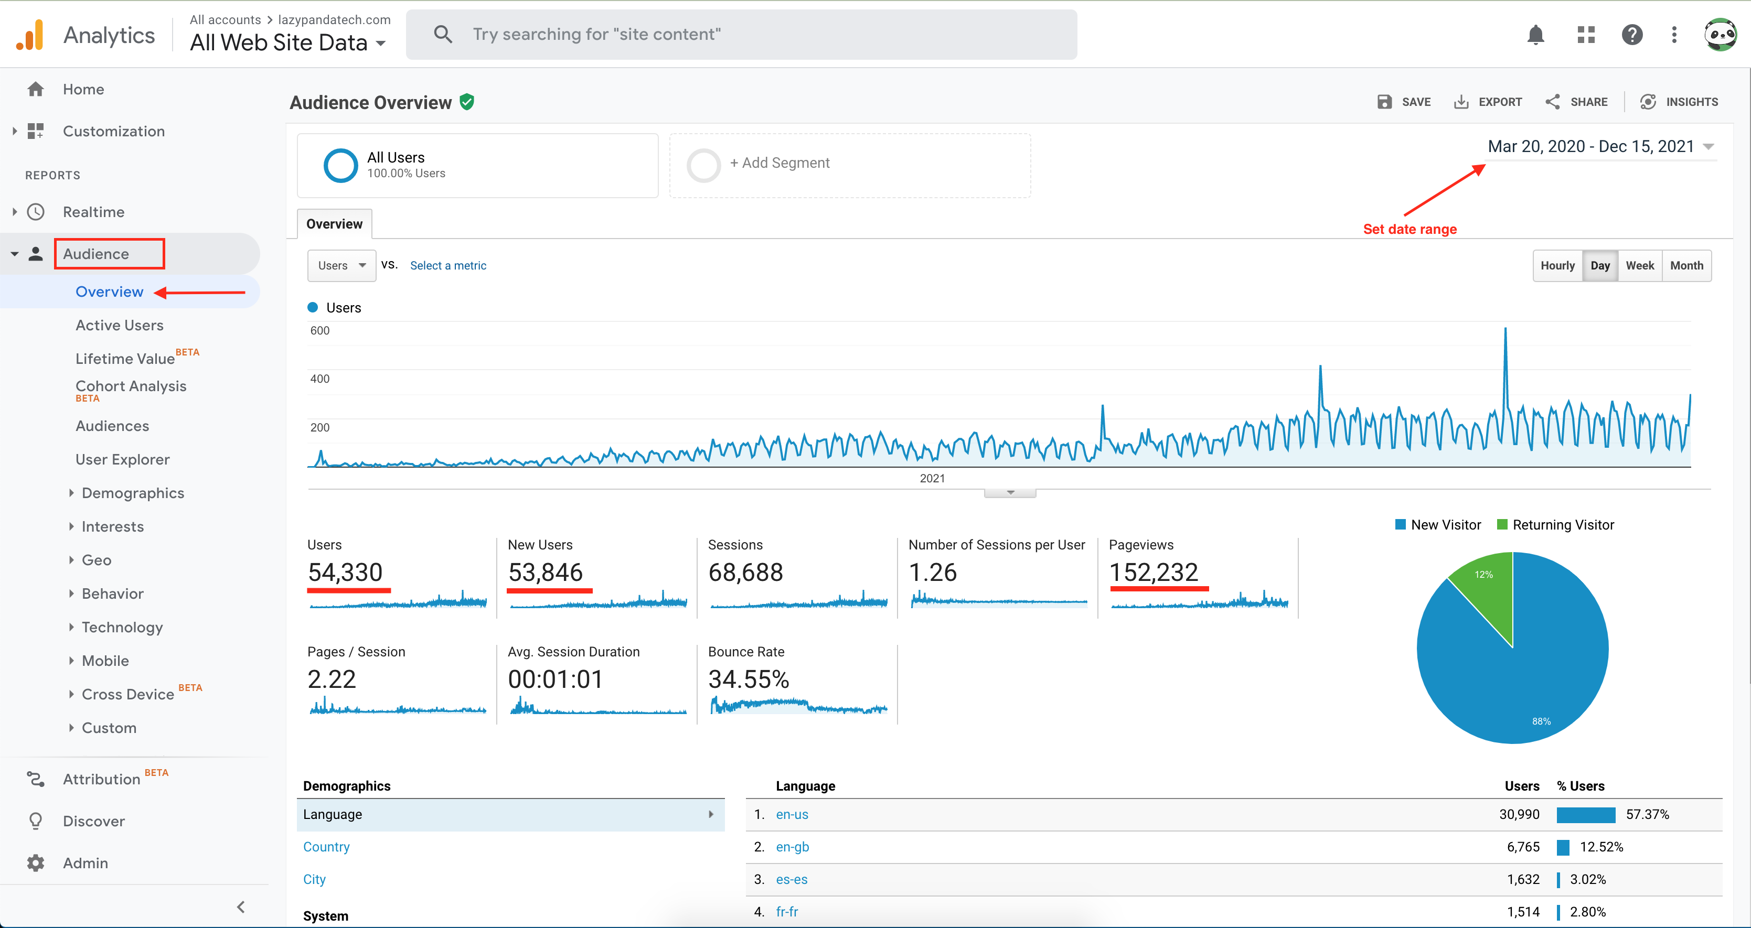Click the New Visitor blue legend swatch
This screenshot has width=1751, height=928.
click(x=1400, y=525)
